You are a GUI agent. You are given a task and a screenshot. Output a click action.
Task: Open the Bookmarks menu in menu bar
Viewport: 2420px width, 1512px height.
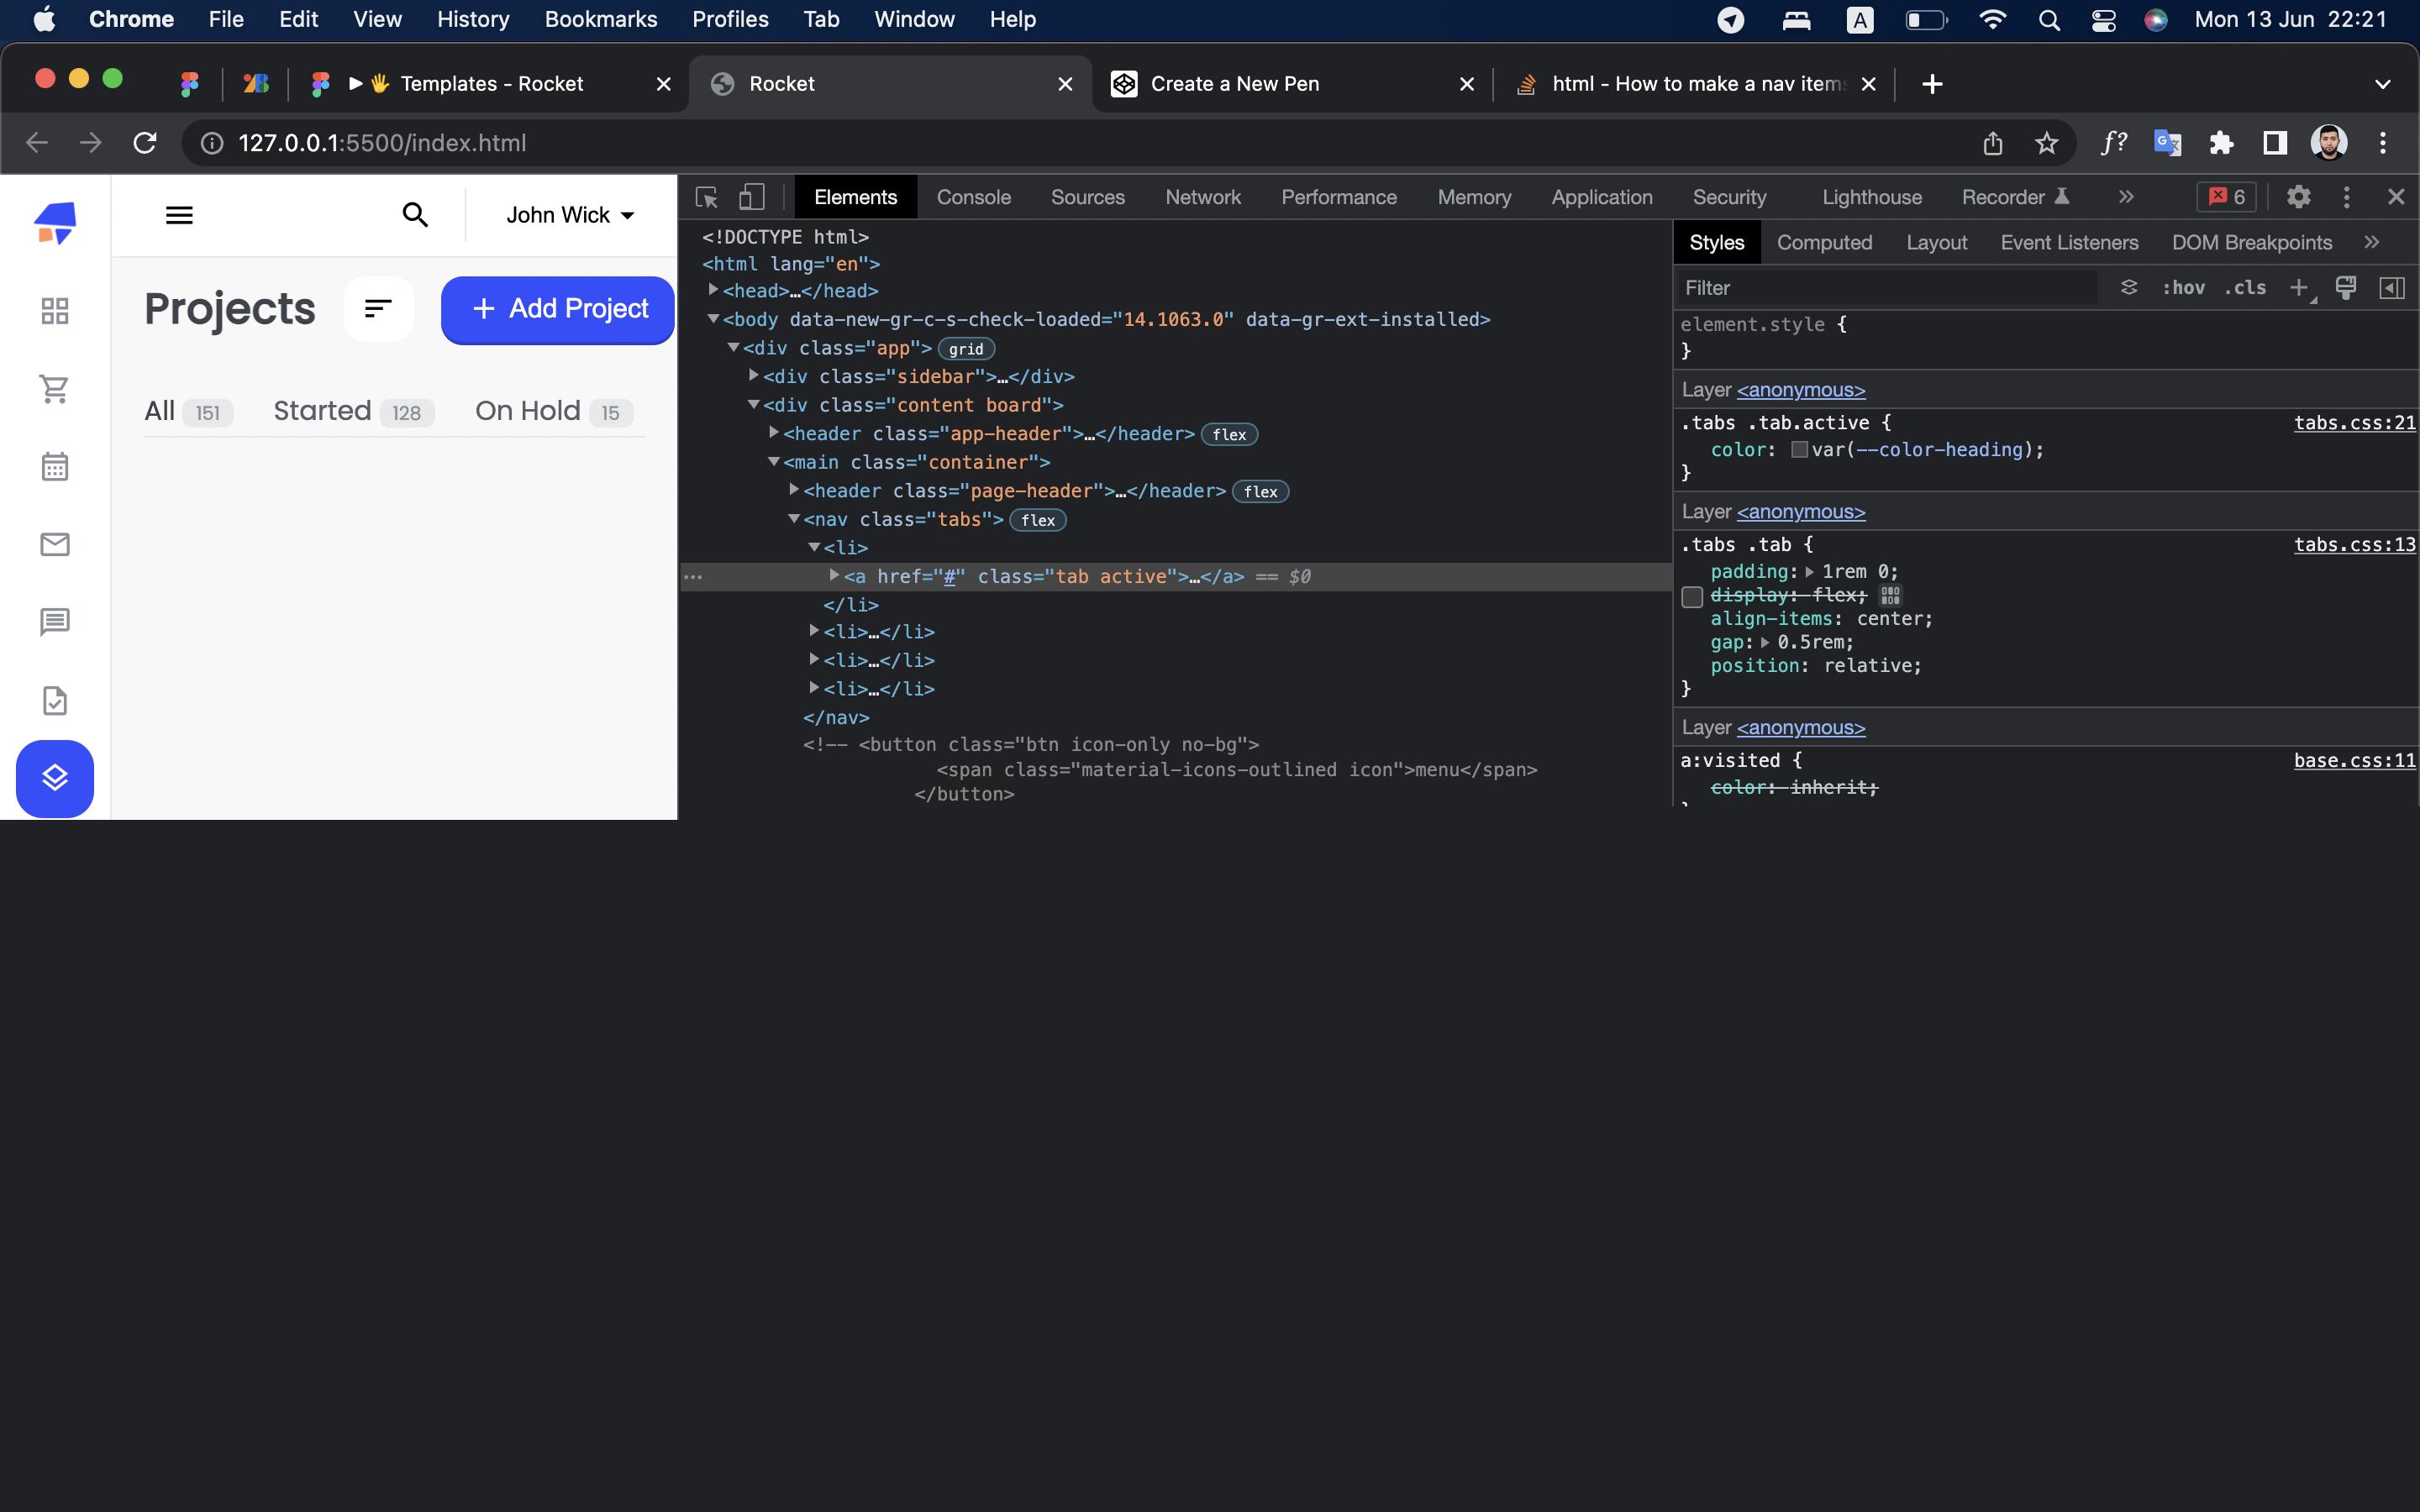click(601, 19)
